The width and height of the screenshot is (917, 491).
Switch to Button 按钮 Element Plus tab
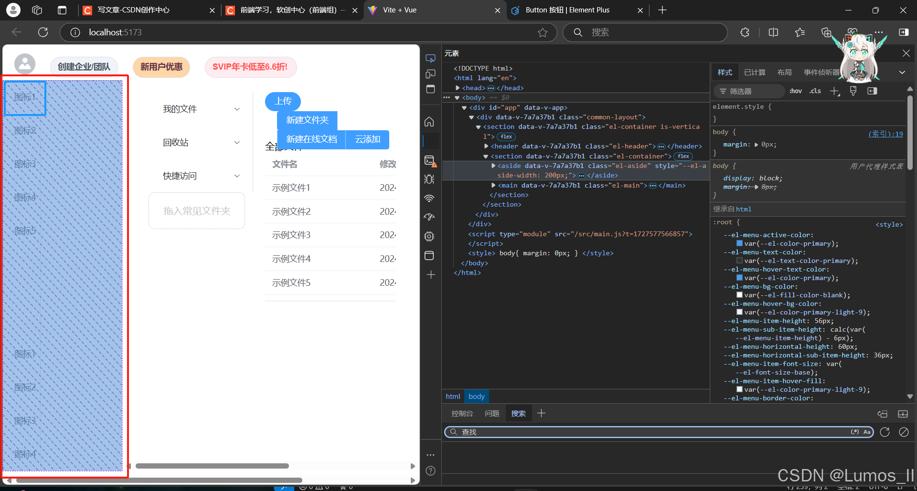(577, 10)
